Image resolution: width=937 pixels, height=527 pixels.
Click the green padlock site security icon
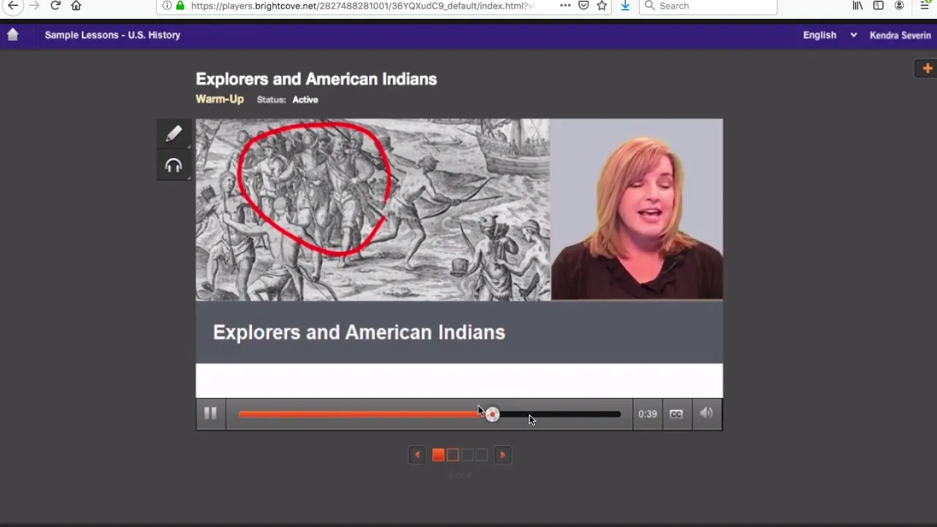180,6
